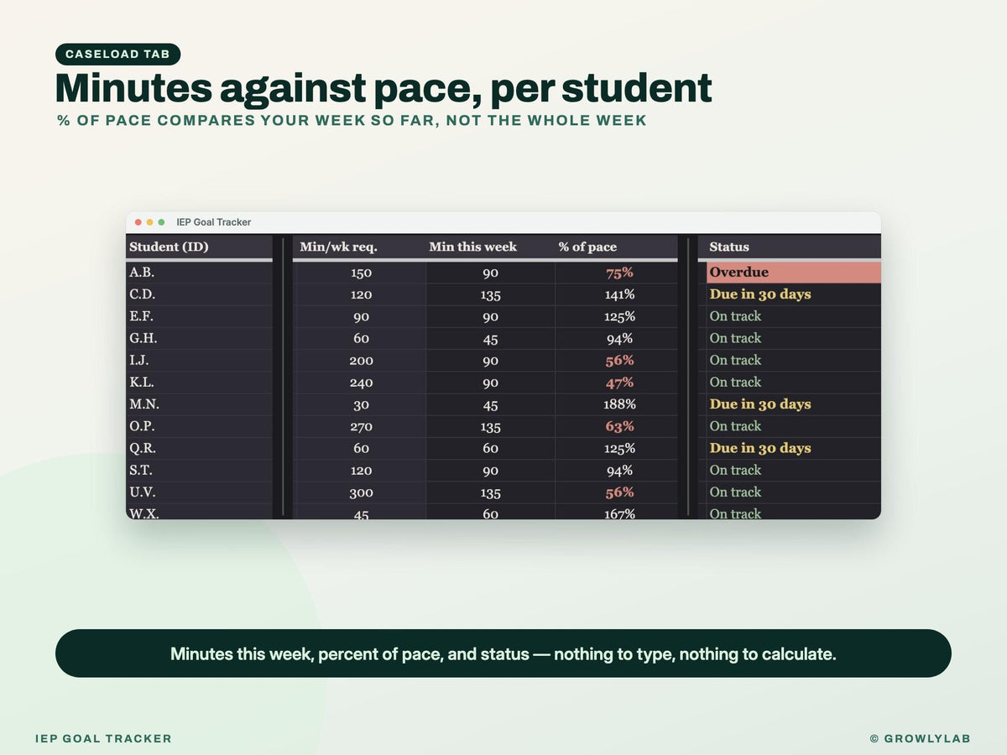Viewport: 1007px width, 755px height.
Task: Select the Due in 30 days status for Q.R.
Action: [x=794, y=448]
